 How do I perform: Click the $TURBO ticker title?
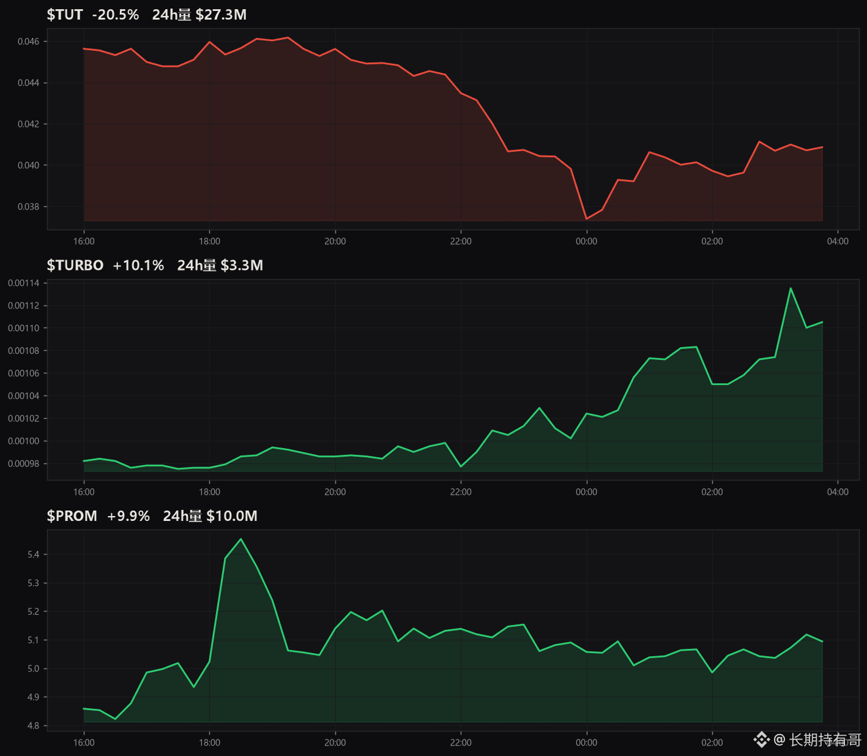tap(75, 265)
